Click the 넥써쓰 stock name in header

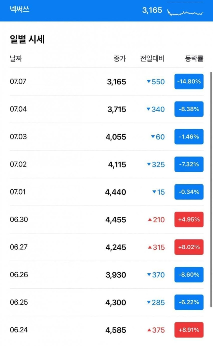click(20, 10)
